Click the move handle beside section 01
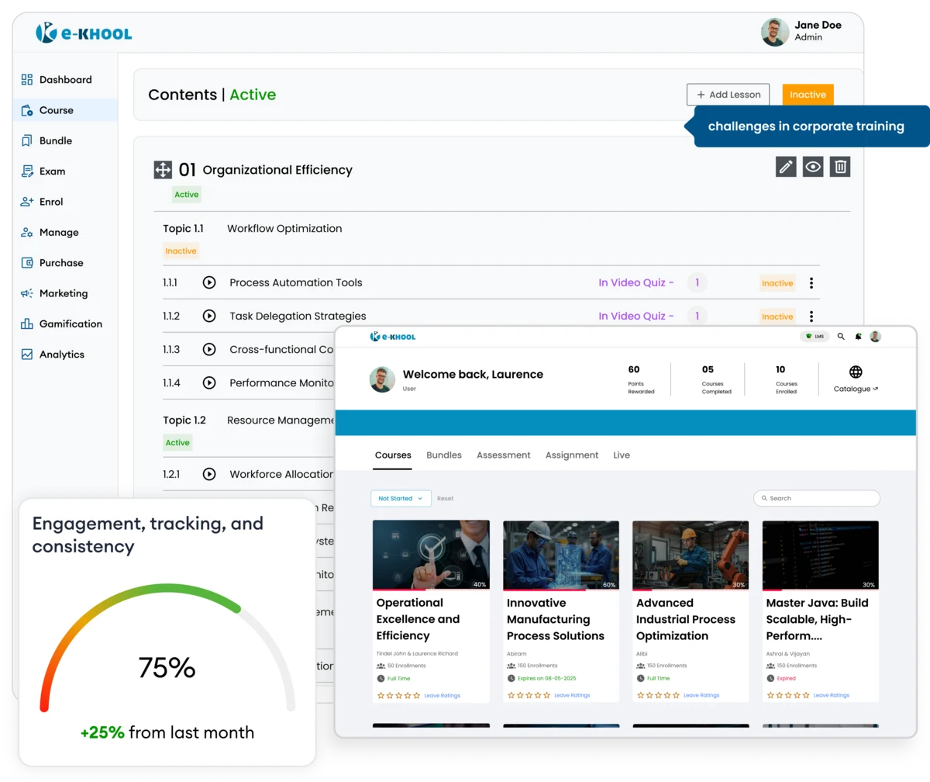This screenshot has height=782, width=930. (163, 170)
